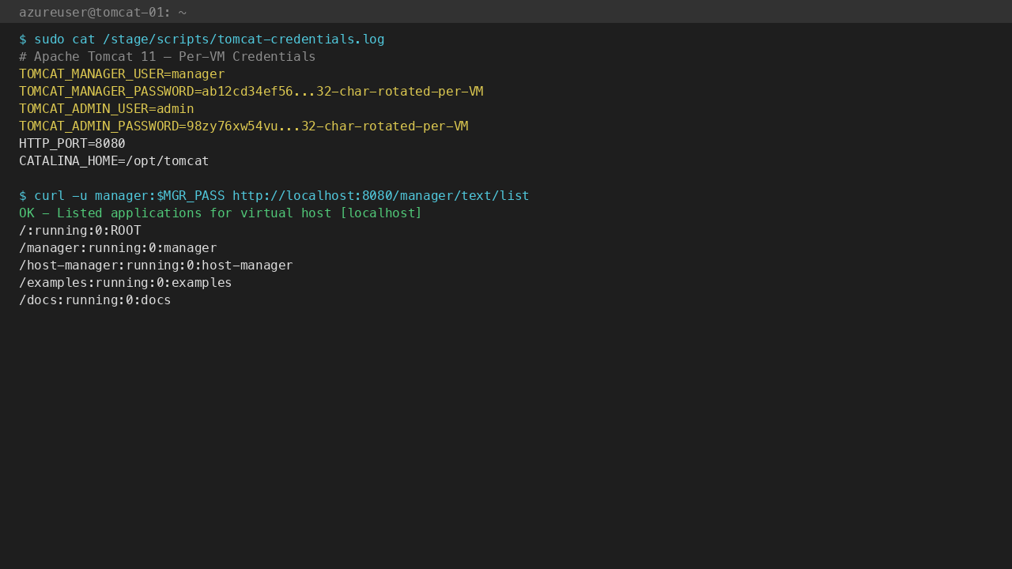The image size is (1012, 569).
Task: Click the terminal title azureuser@tomcat-01
Action: pyautogui.click(x=103, y=12)
